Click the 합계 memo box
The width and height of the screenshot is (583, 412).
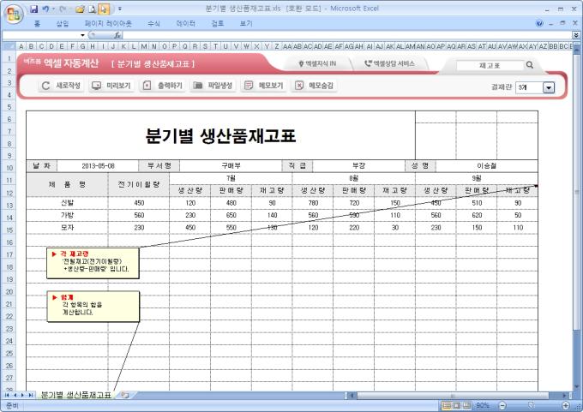[x=93, y=306]
